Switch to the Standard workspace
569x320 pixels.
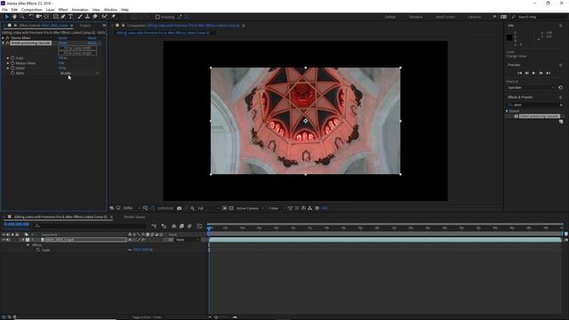pyautogui.click(x=416, y=17)
